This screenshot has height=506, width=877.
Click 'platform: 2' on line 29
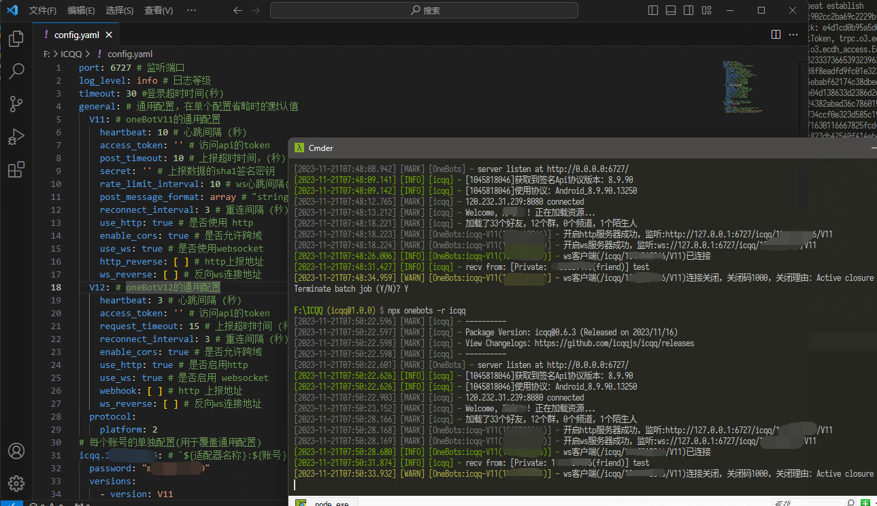pyautogui.click(x=129, y=429)
